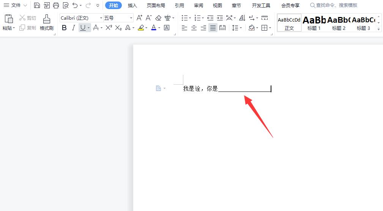The width and height of the screenshot is (383, 211).
Task: Open bullet list dropdown arrow
Action: tap(190, 18)
